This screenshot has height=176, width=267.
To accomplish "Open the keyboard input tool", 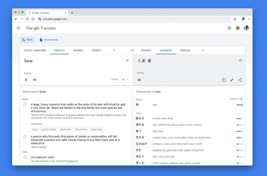I will click(123, 80).
